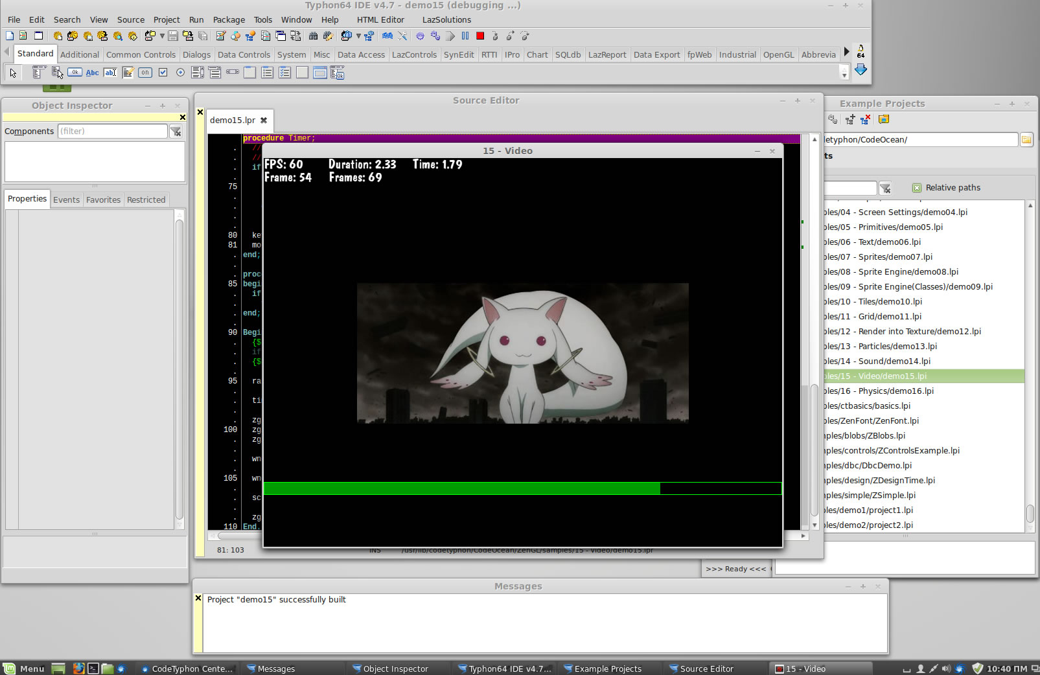The height and width of the screenshot is (675, 1040).
Task: Click the binoculars Find icon in toolbar
Action: [x=314, y=36]
